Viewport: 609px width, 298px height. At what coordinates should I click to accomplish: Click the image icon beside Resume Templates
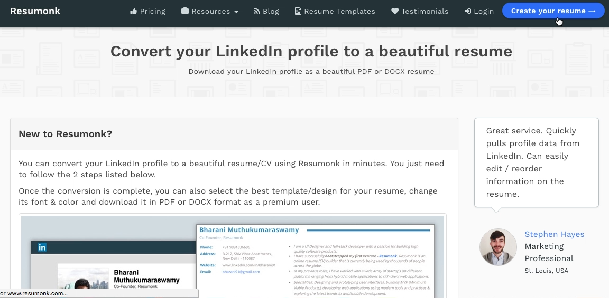[298, 11]
